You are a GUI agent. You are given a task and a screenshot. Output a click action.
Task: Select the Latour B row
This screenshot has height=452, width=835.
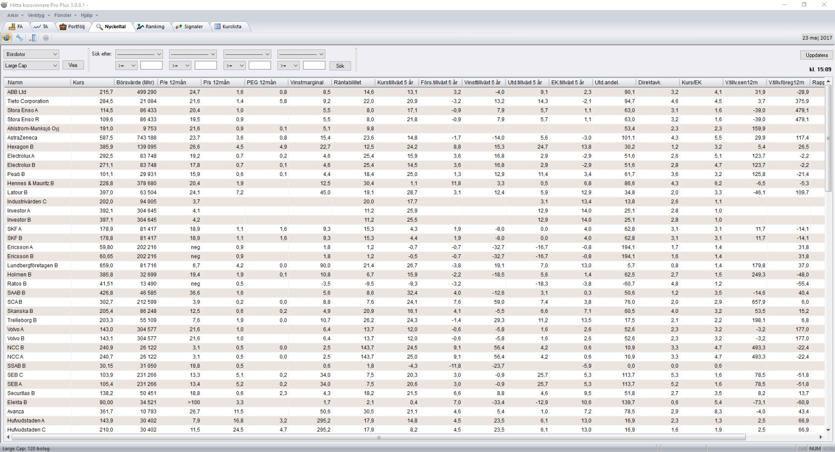(415, 193)
